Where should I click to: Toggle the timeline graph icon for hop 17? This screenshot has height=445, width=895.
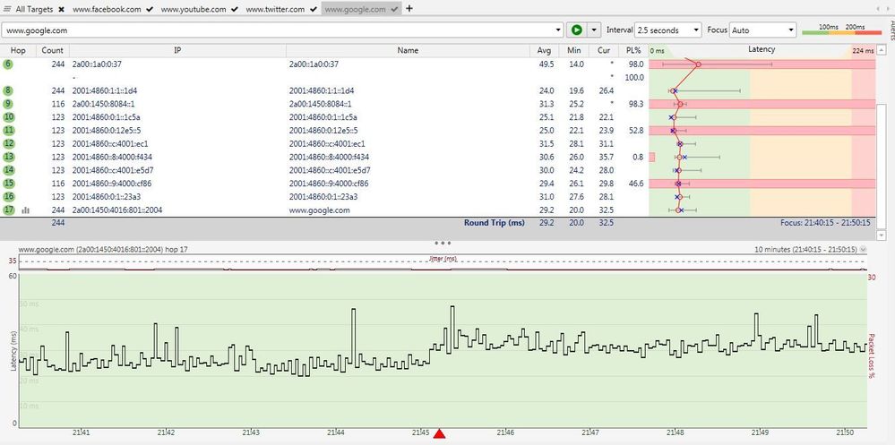click(25, 210)
